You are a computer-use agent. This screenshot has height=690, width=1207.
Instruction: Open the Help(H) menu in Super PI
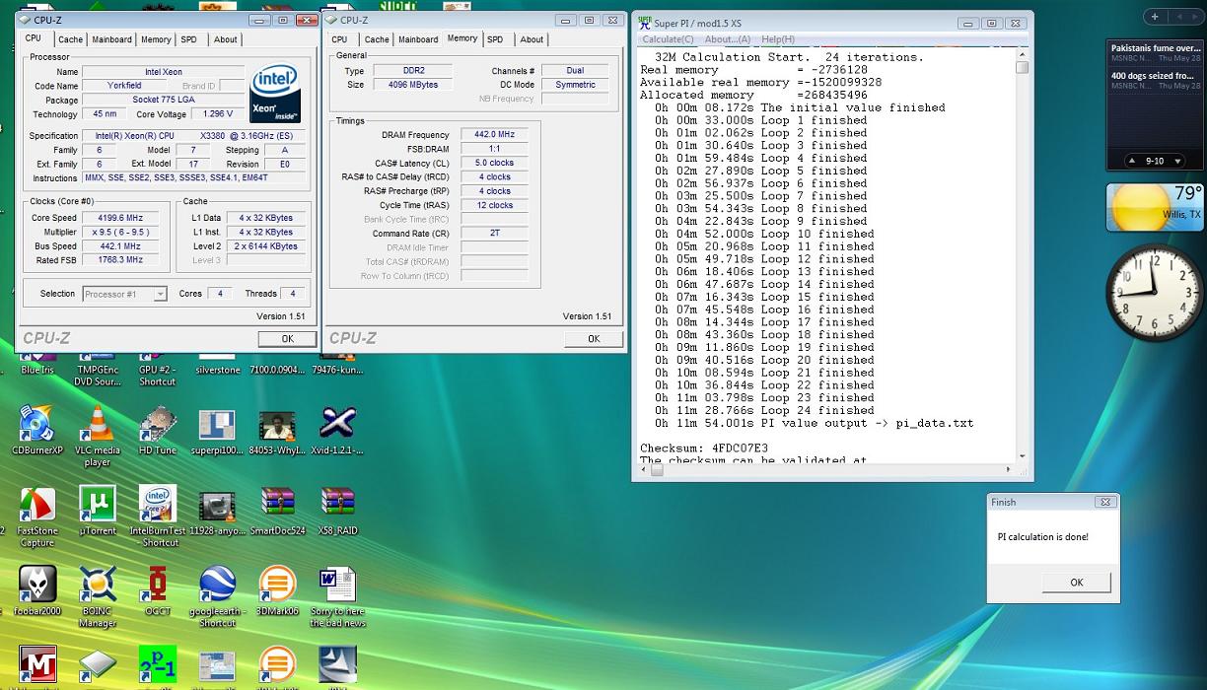pyautogui.click(x=777, y=39)
